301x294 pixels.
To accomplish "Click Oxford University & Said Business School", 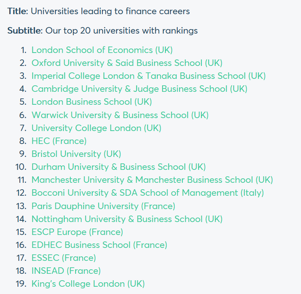I will 127,63.
